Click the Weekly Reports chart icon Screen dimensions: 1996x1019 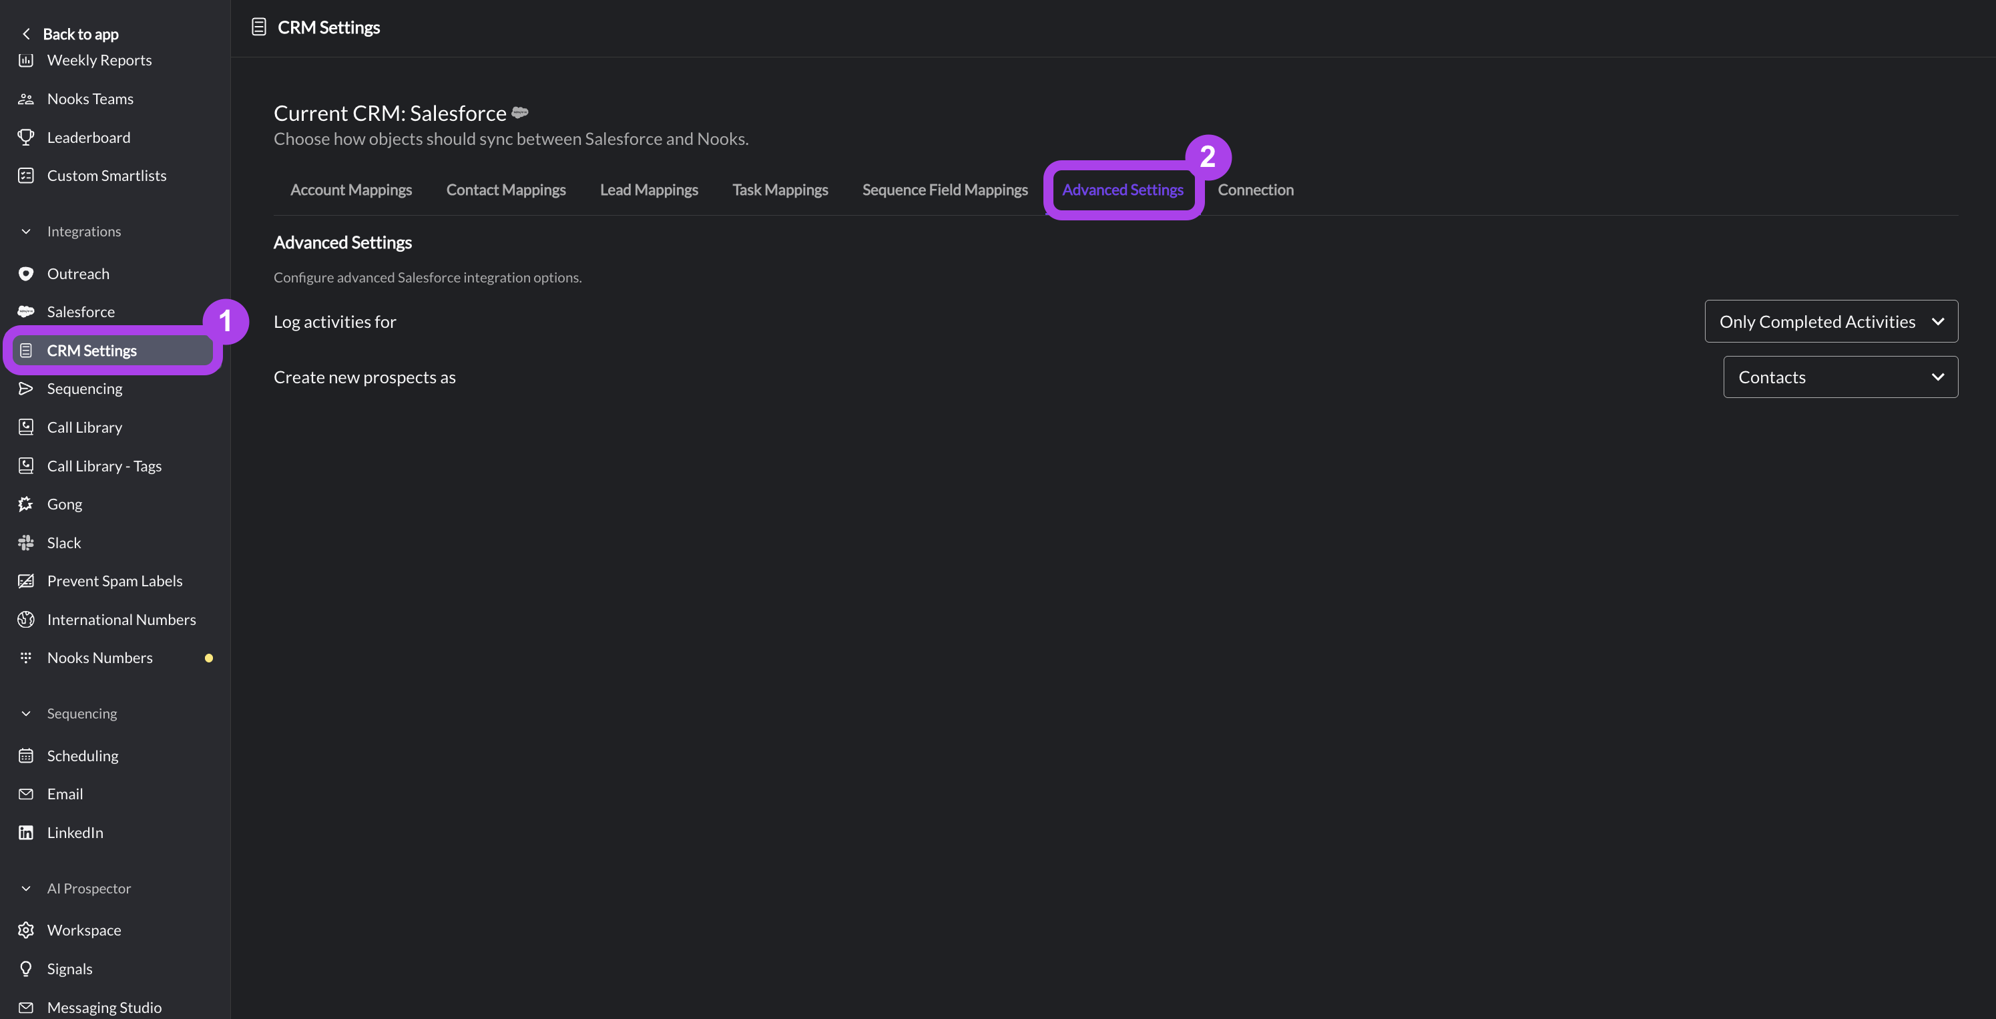[x=25, y=61]
